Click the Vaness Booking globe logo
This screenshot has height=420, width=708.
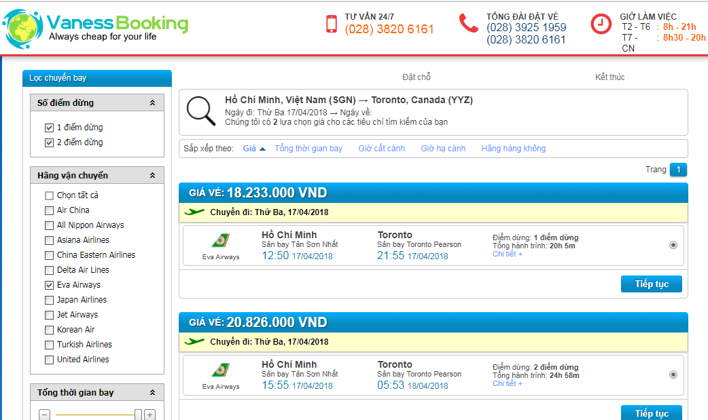pos(23,28)
